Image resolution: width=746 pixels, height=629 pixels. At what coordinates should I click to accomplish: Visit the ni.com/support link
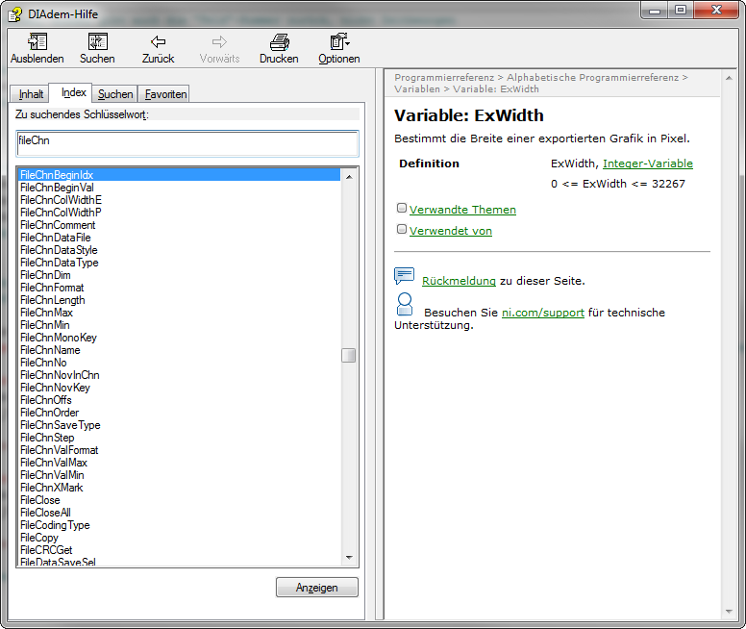point(543,313)
